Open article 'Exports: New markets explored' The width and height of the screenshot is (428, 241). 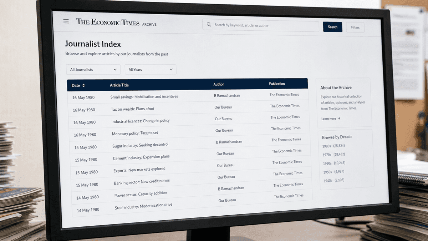(x=139, y=170)
